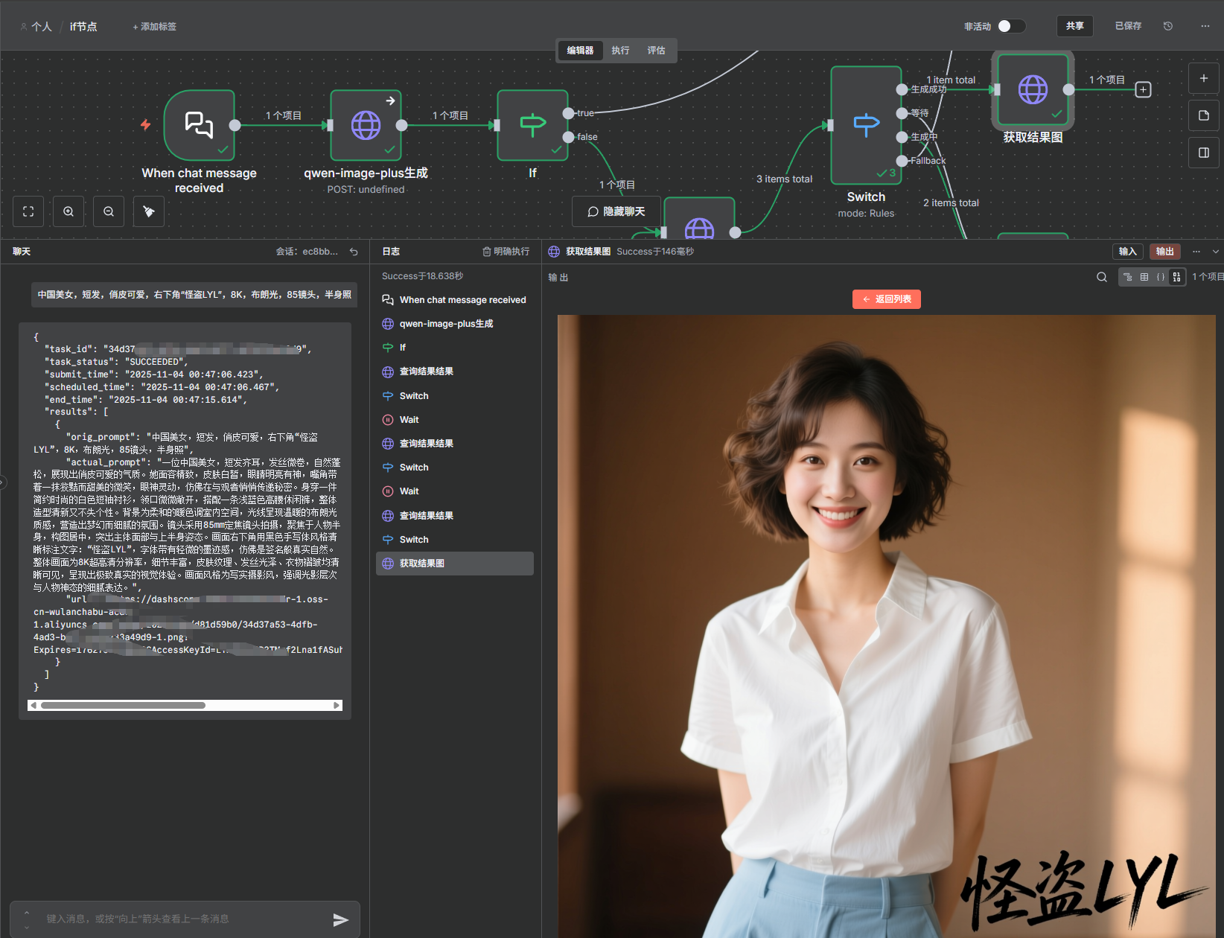The width and height of the screenshot is (1224, 938).
Task: Click the plus add-node button on canvas right
Action: point(1204,78)
